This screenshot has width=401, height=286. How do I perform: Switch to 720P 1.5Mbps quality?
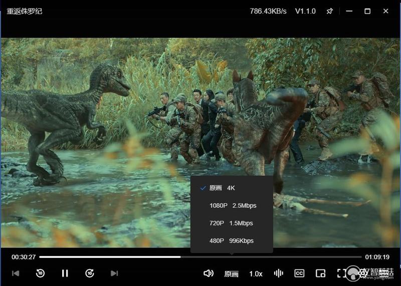point(232,223)
